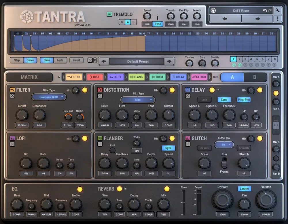The width and height of the screenshot is (288, 224).
Task: Select the FLANG tab in effect chain
Action: click(137, 77)
